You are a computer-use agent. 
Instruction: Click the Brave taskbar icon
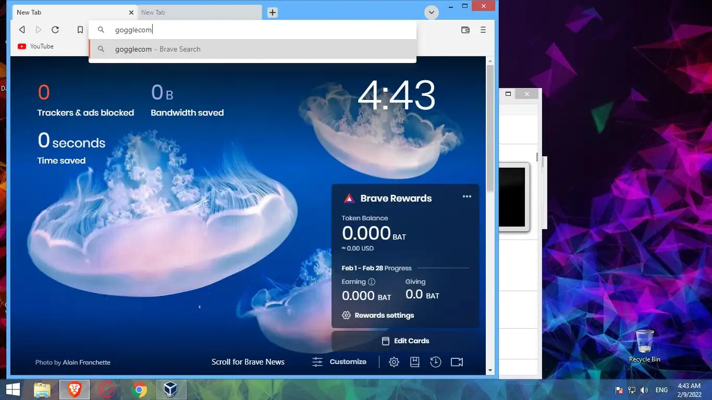75,390
